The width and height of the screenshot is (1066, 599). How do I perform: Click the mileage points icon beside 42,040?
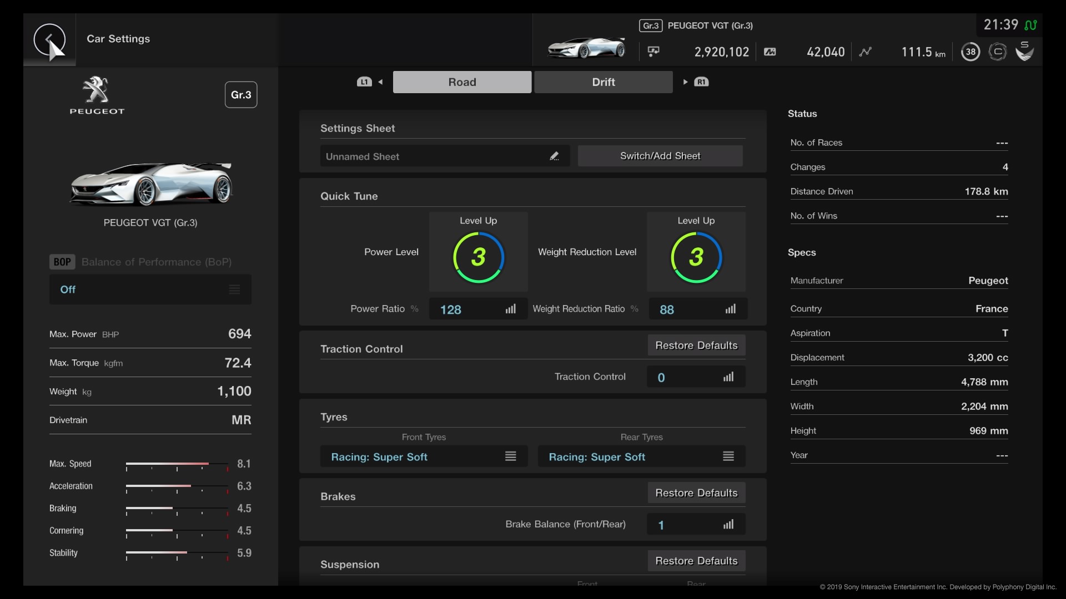coord(770,52)
